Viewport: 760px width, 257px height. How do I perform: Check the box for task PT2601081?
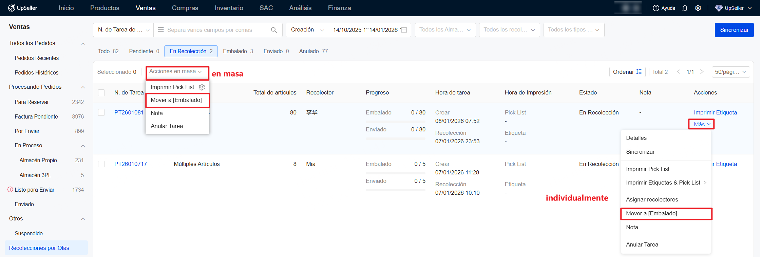click(101, 112)
